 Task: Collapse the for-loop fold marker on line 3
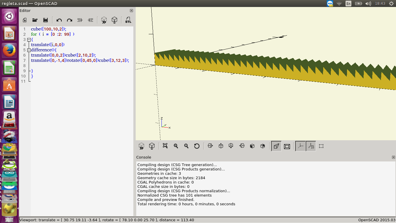29,39
